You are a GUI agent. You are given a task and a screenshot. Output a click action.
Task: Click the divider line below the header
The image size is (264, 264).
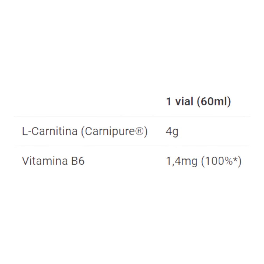click(132, 116)
